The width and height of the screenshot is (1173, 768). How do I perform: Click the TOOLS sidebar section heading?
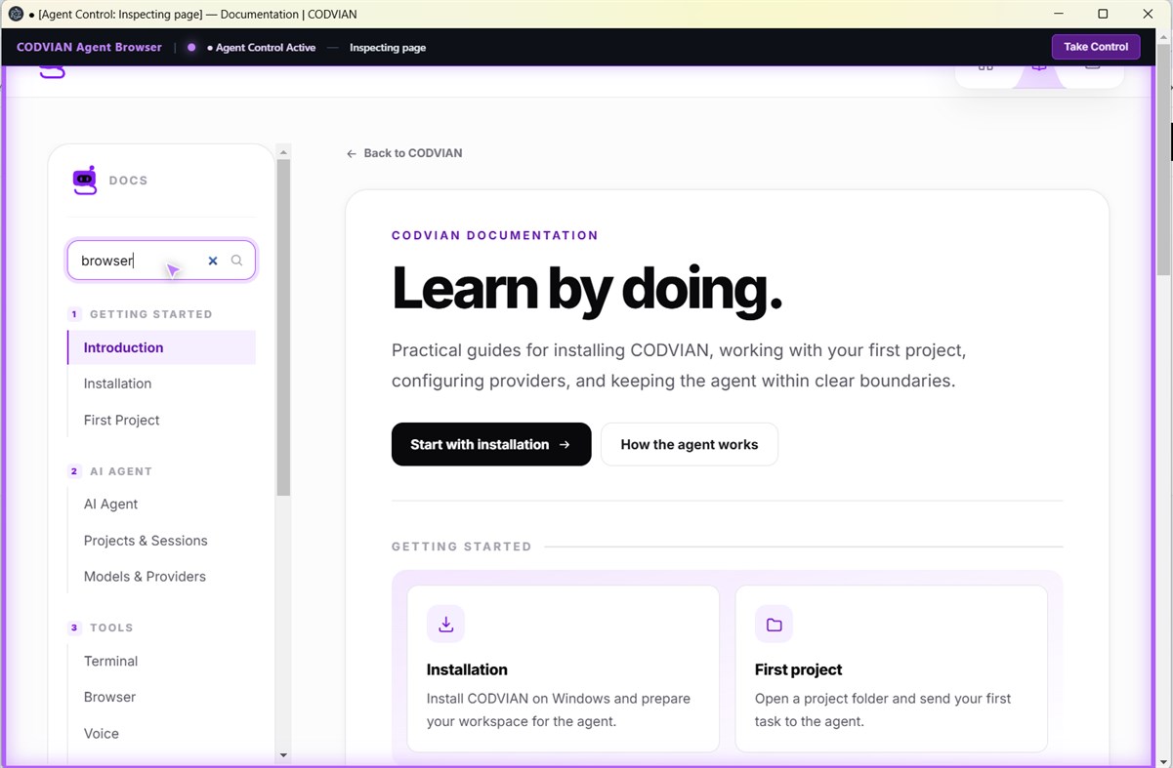click(x=111, y=627)
